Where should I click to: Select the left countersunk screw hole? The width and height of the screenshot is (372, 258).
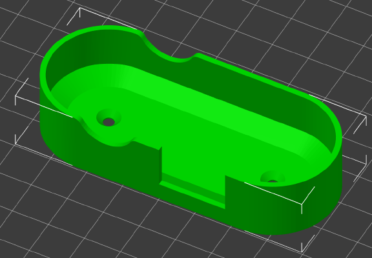(109, 118)
